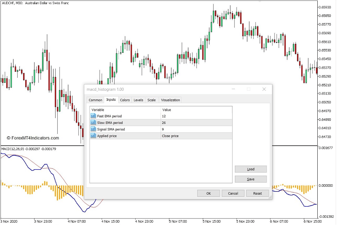The image size is (337, 225).
Task: Confirm settings with OK
Action: [x=208, y=193]
